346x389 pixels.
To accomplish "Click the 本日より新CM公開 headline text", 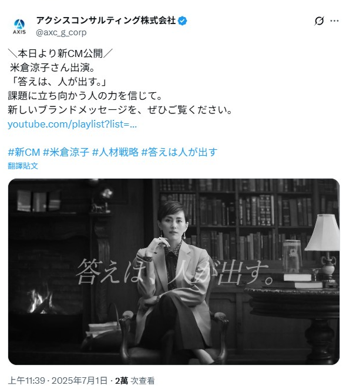I will point(60,53).
